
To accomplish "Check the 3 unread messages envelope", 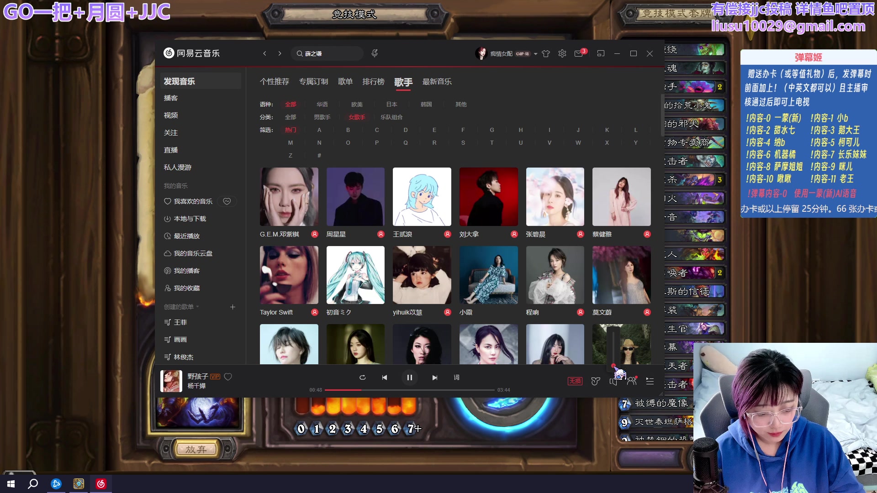I will [x=578, y=53].
